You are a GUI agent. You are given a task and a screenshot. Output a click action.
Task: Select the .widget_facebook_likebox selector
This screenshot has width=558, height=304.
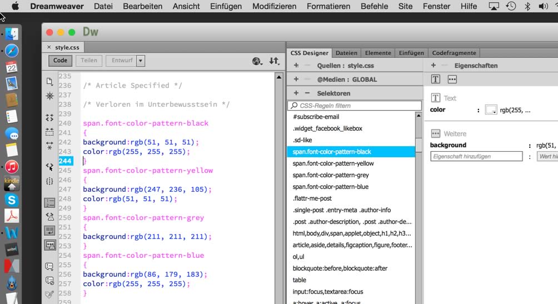point(351,128)
